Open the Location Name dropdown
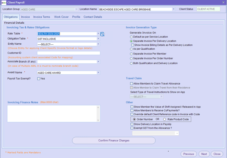Image resolution: width=227 pixels, height=158 pixels. click(173, 9)
